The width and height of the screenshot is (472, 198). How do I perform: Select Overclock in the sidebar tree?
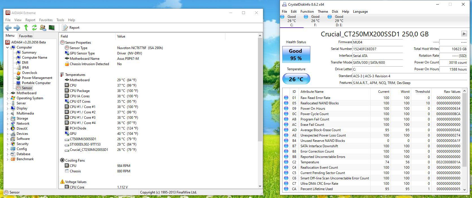coord(29,73)
